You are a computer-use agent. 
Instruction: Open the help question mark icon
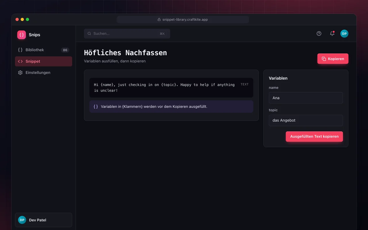click(319, 34)
